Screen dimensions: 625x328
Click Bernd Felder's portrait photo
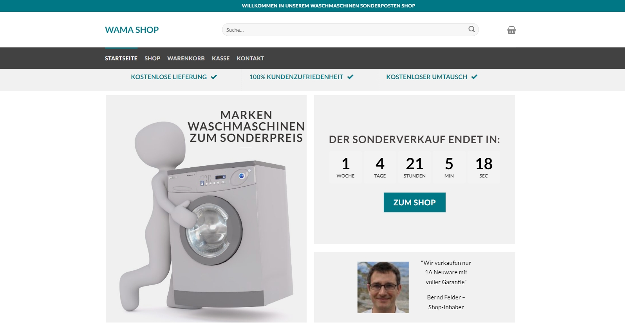click(383, 287)
